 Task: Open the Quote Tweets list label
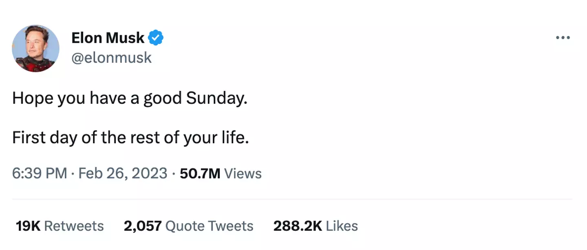210,226
